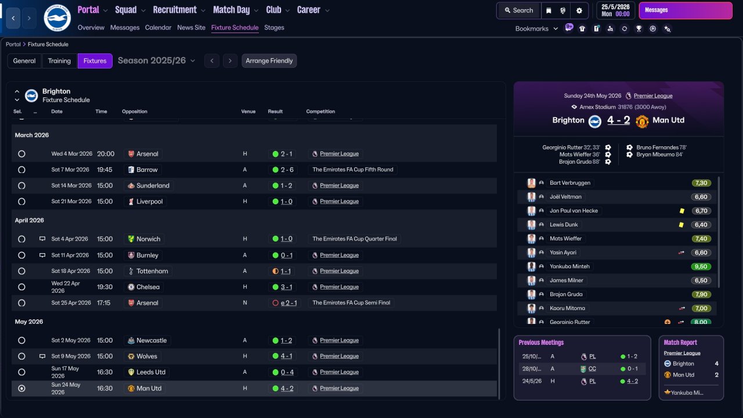Show the previous season with left arrow
This screenshot has height=418, width=743.
[212, 61]
